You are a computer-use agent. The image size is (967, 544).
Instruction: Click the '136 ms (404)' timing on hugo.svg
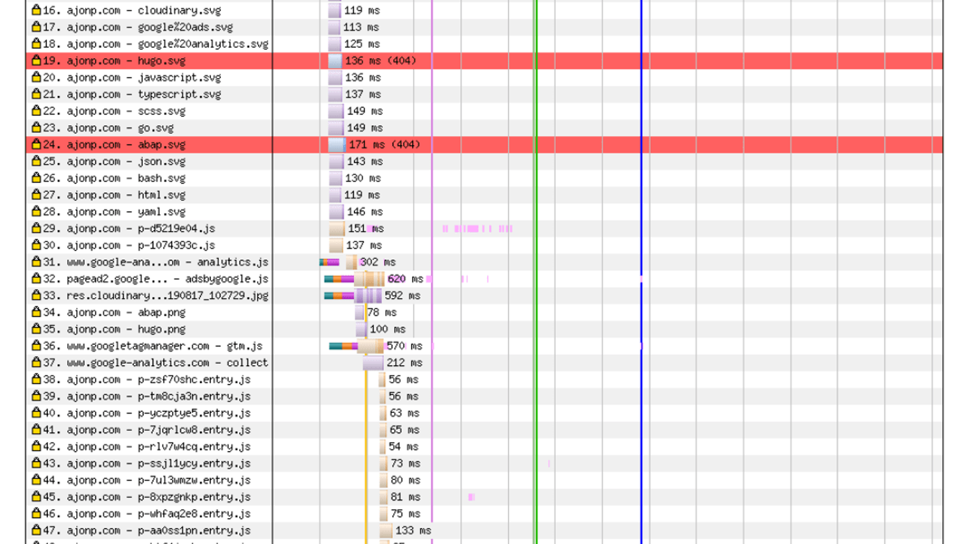pos(381,60)
